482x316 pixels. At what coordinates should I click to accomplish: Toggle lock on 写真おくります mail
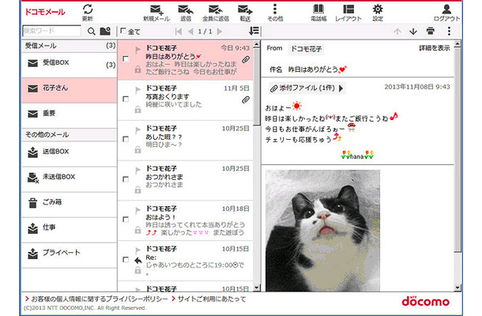point(137,110)
